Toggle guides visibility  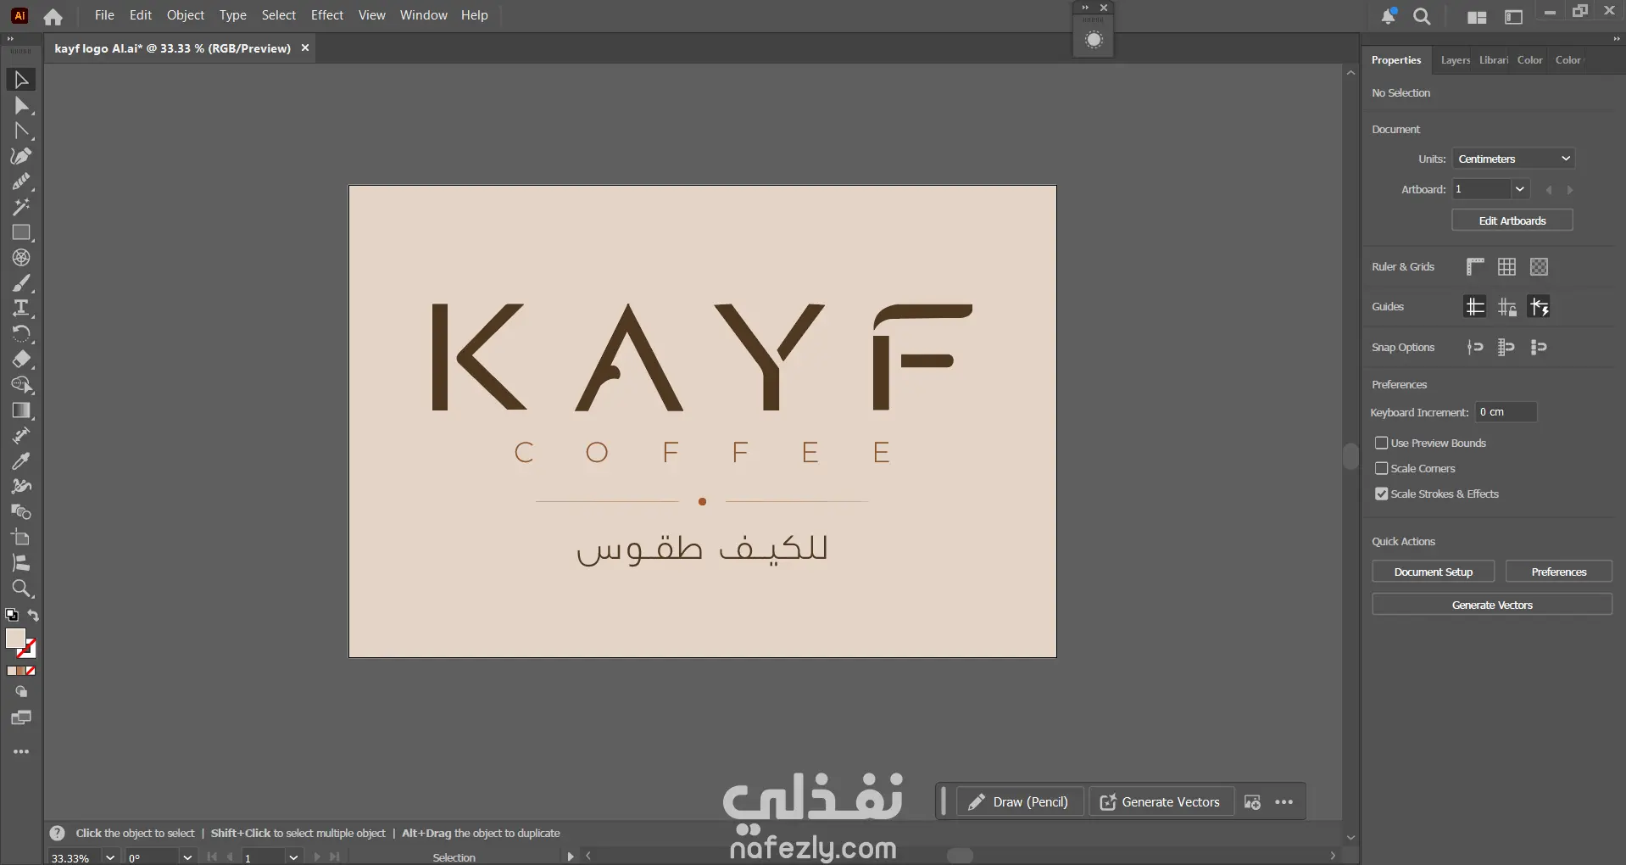tap(1475, 307)
